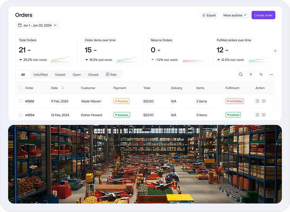Click the warehouse image below the orders table

point(145,164)
